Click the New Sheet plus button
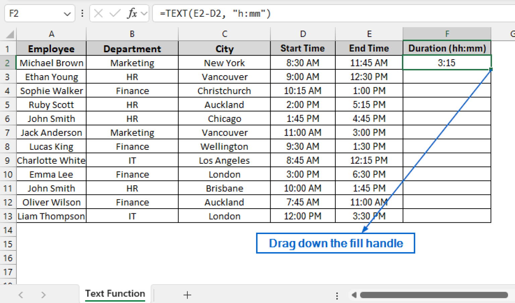 187,295
